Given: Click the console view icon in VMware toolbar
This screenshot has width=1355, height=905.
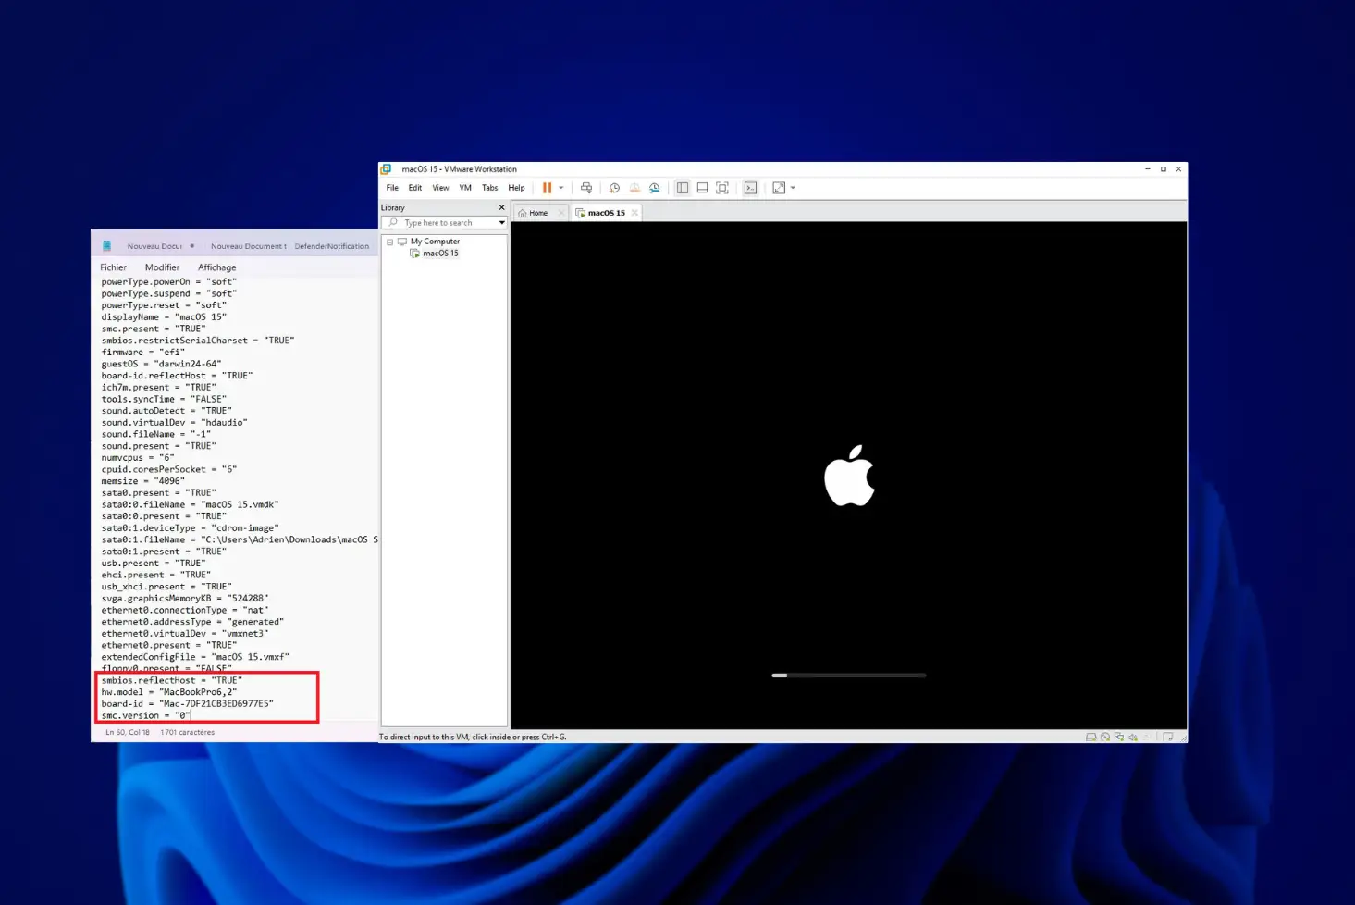Looking at the screenshot, I should click(x=751, y=188).
